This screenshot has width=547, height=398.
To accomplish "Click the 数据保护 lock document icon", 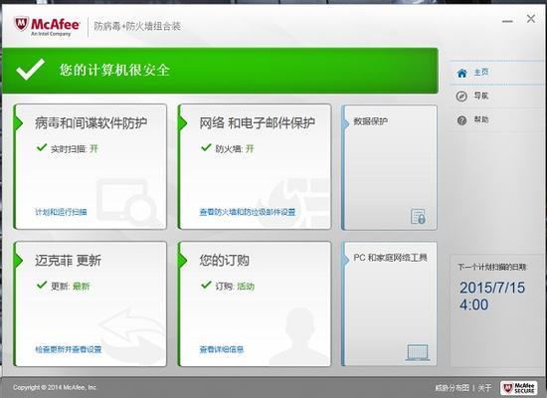I will coord(418,216).
